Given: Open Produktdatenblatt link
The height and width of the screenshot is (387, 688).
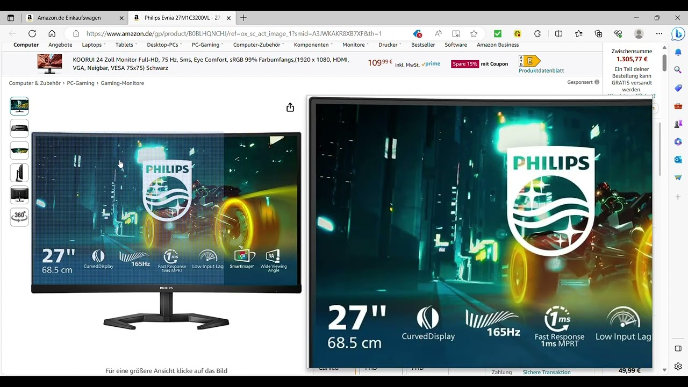Looking at the screenshot, I should click(541, 70).
